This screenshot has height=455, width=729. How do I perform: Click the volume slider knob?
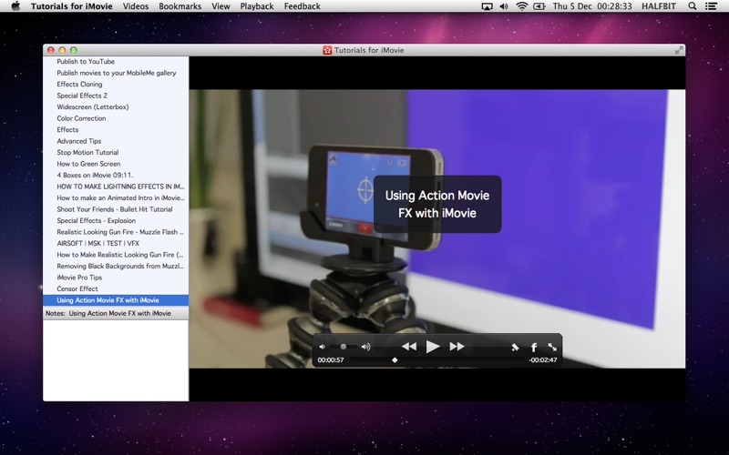point(344,347)
